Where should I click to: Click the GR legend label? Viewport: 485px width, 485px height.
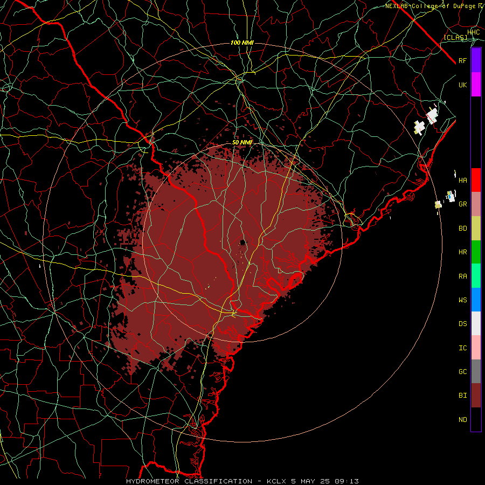coord(463,204)
